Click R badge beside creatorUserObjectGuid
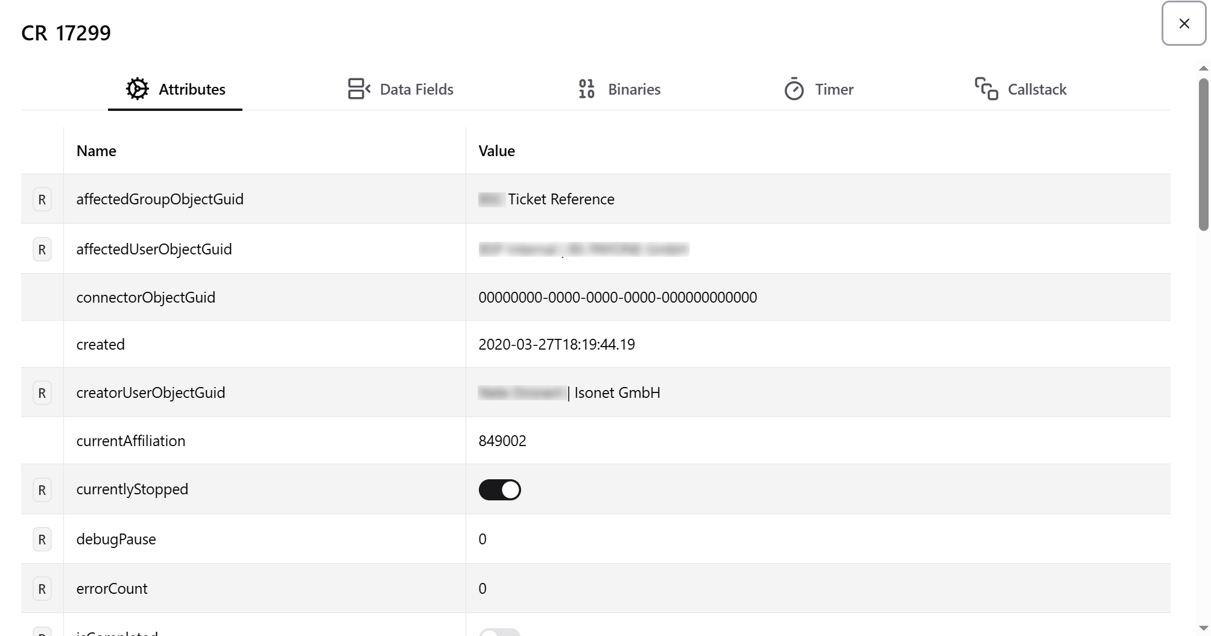Screen dimensions: 1211x636 click(42, 393)
